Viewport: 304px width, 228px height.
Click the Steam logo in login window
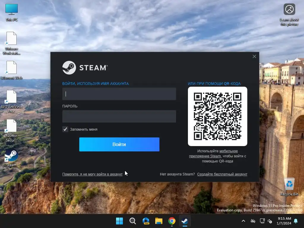[85, 68]
